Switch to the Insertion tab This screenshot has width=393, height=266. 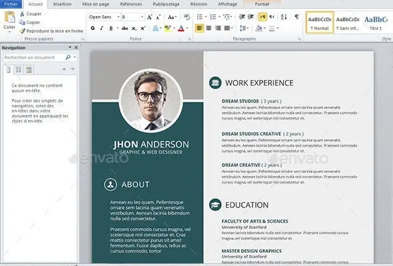(62, 4)
